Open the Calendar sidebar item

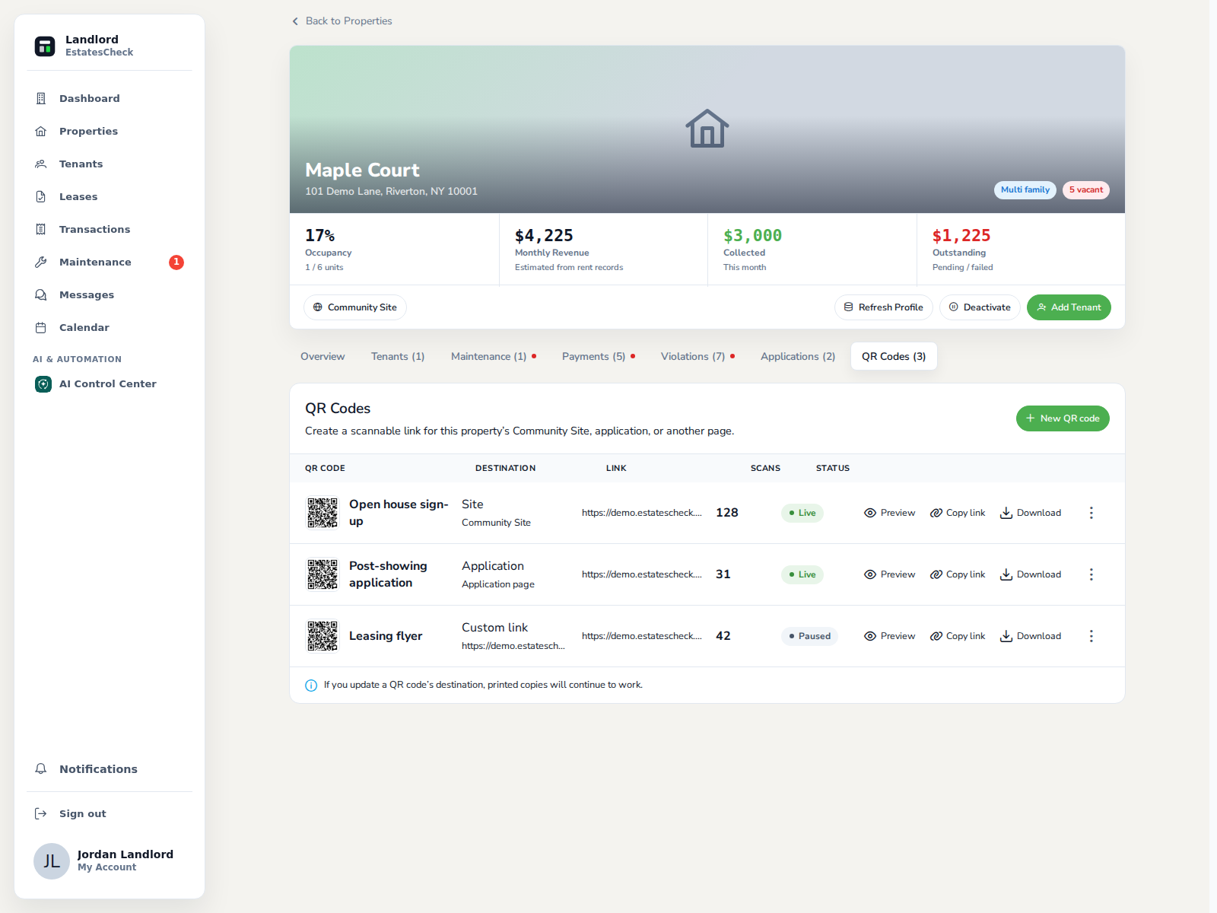pyautogui.click(x=109, y=327)
